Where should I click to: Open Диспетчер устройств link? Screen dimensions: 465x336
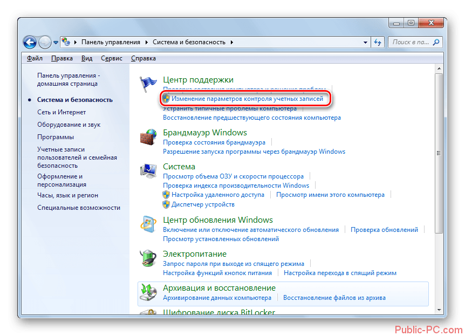(x=203, y=204)
